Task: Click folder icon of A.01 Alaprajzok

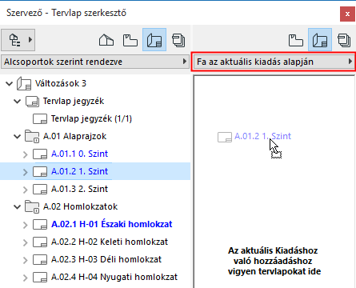Action: [x=32, y=137]
